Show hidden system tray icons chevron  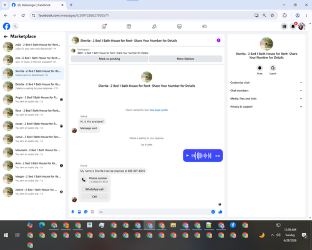pyautogui.click(x=272, y=235)
